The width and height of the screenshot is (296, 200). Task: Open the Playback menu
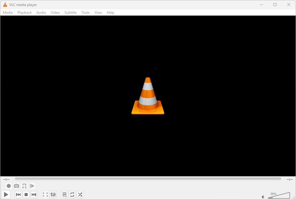point(24,13)
